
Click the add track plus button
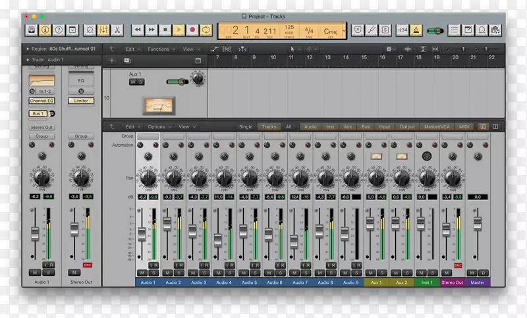[x=112, y=61]
